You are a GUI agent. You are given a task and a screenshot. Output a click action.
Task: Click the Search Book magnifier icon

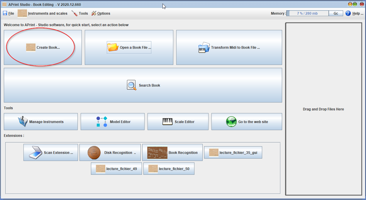click(x=132, y=85)
